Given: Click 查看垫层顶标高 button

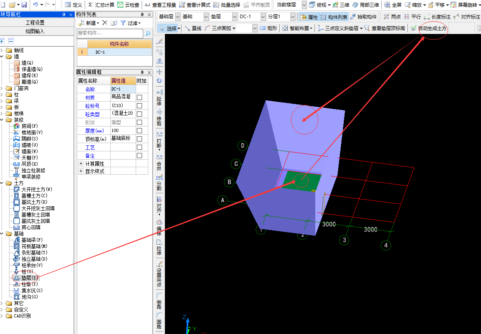Looking at the screenshot, I should [384, 28].
